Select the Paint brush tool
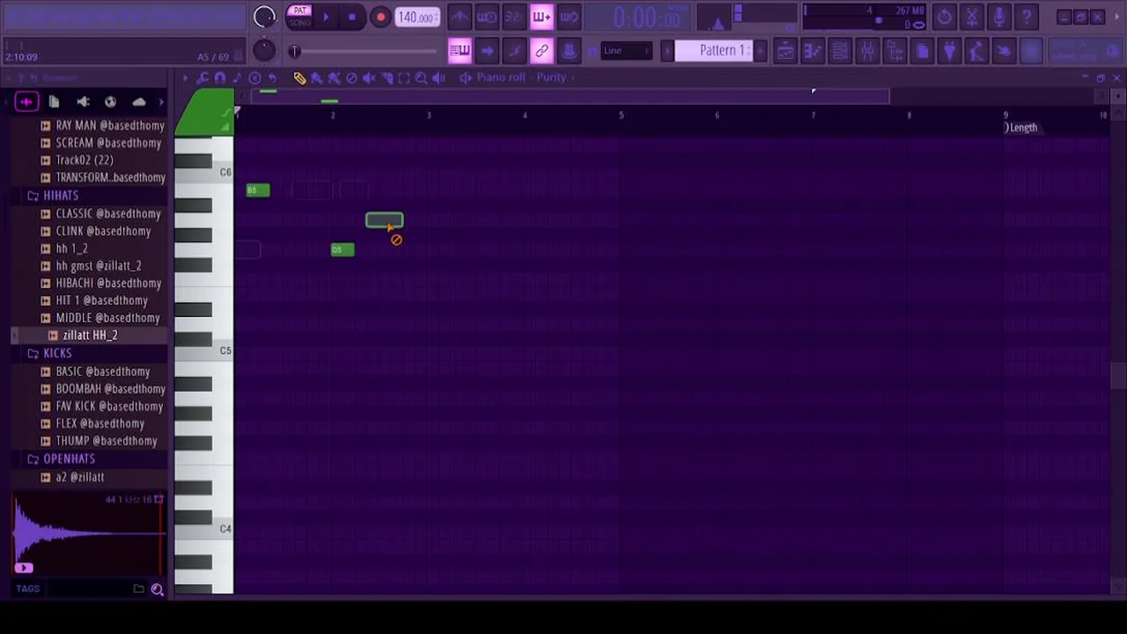The width and height of the screenshot is (1127, 634). pos(317,77)
